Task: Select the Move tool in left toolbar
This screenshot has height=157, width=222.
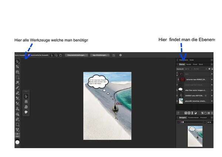Action: pyautogui.click(x=17, y=61)
